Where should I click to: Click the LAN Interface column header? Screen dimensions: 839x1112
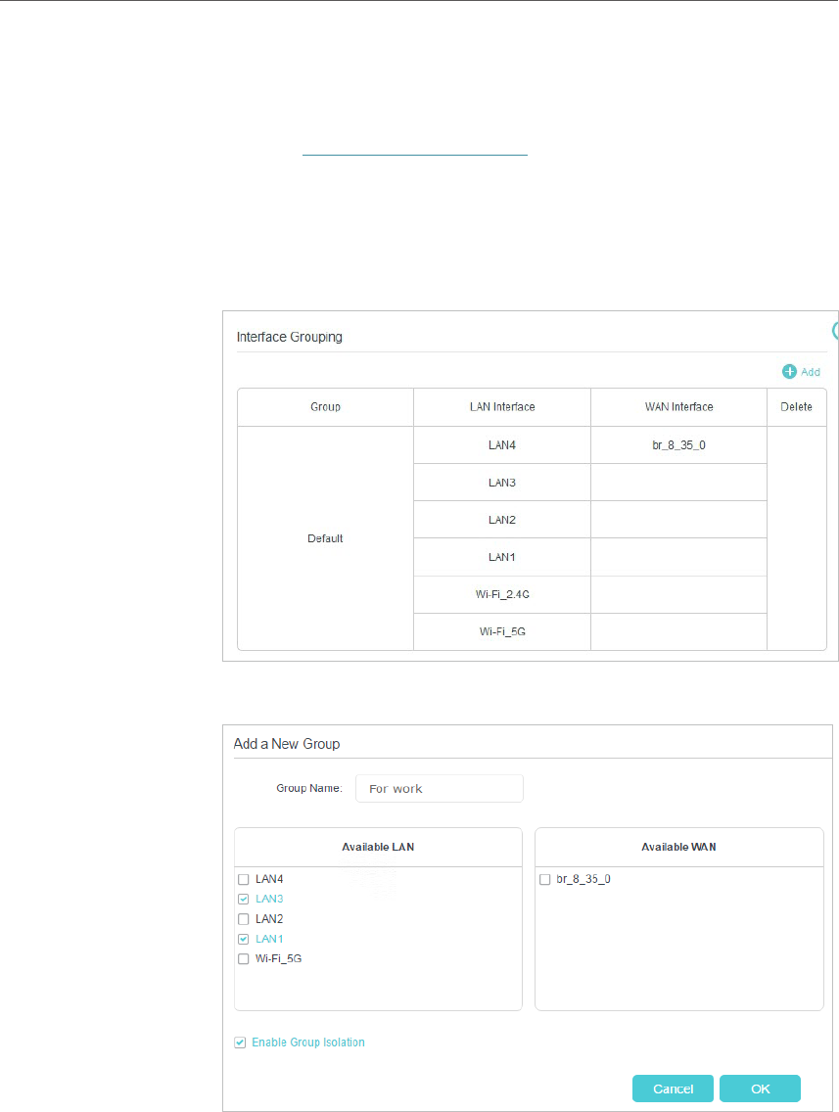[x=502, y=407]
